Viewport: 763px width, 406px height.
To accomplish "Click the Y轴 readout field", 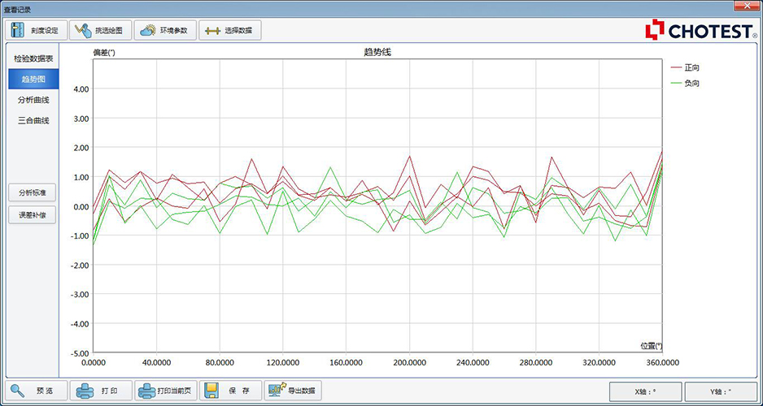I will click(720, 391).
